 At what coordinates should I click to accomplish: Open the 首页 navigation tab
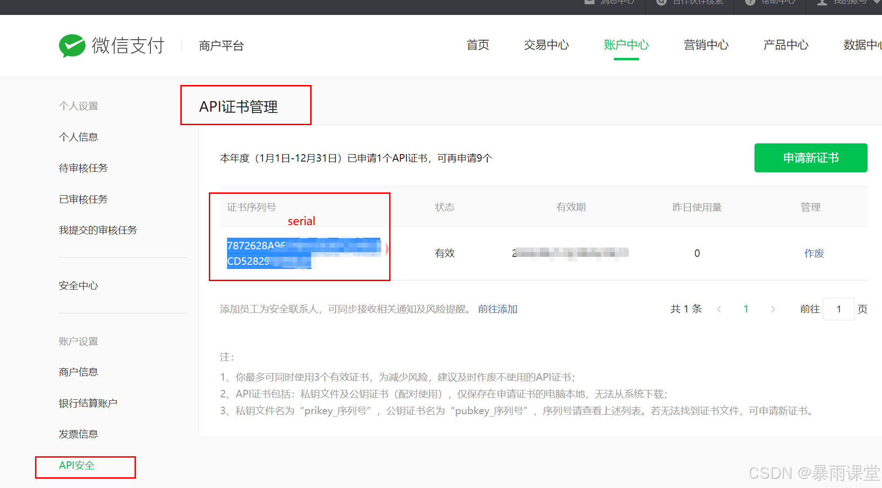(x=478, y=45)
